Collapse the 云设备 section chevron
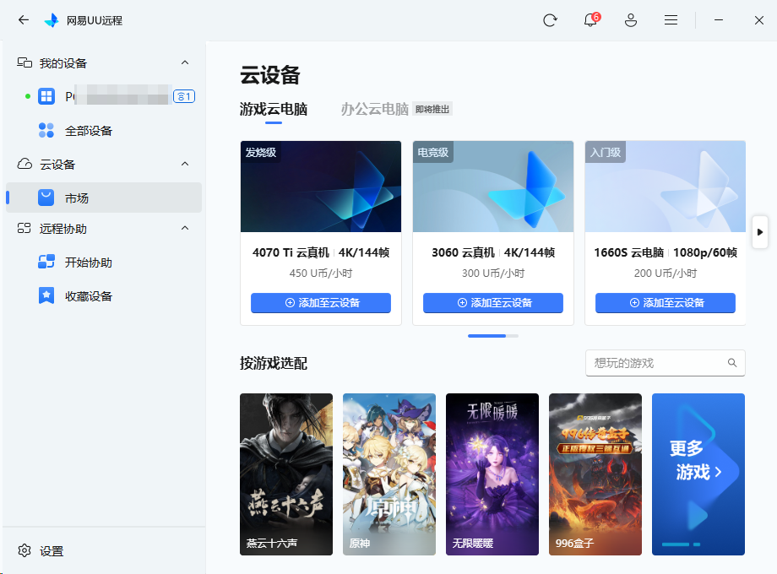Screen dimensions: 777x574 185,164
